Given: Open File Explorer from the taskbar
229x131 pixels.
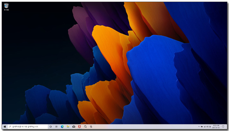Looking at the screenshot, I should (x=68, y=127).
